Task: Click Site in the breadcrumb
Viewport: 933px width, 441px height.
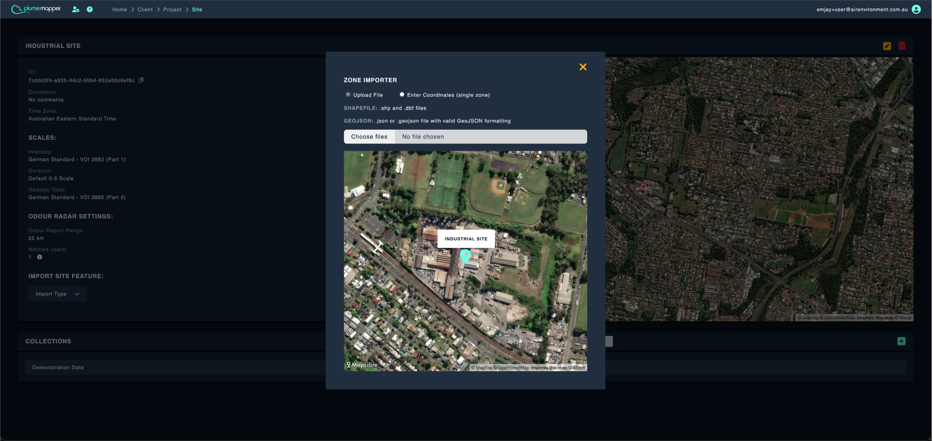Action: pos(197,10)
